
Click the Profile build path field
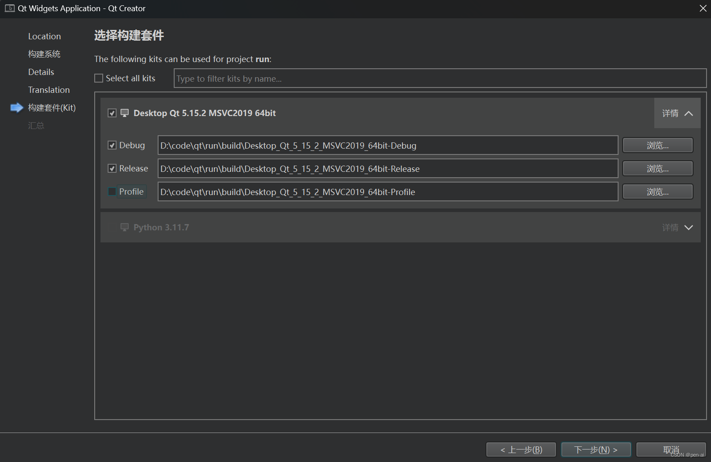pyautogui.click(x=388, y=192)
